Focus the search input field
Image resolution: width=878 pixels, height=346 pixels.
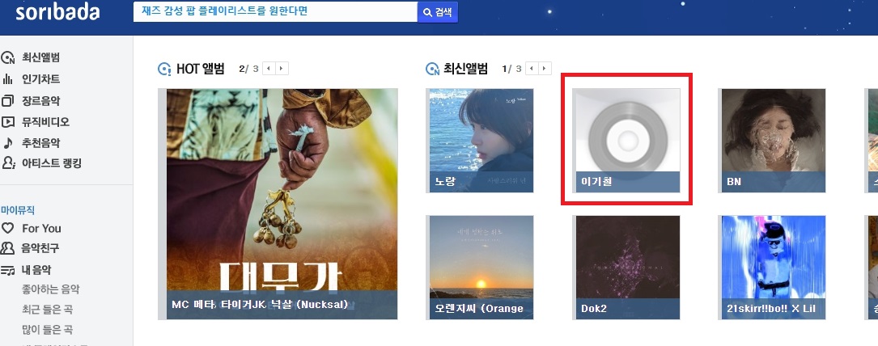click(x=275, y=12)
